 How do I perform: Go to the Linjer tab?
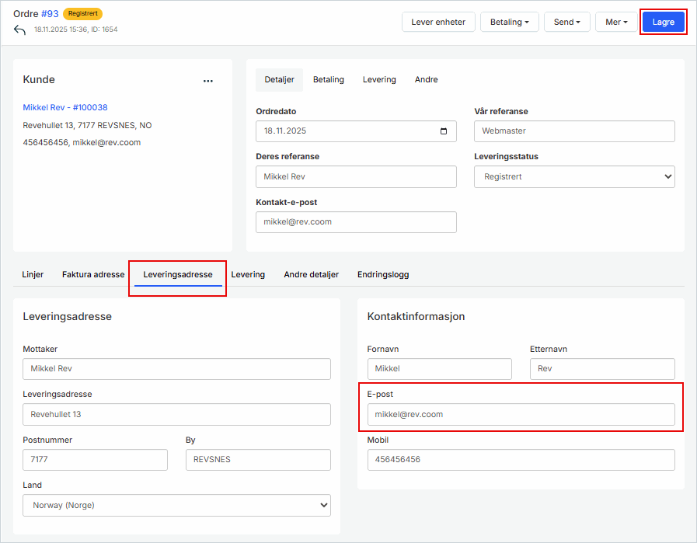[33, 274]
